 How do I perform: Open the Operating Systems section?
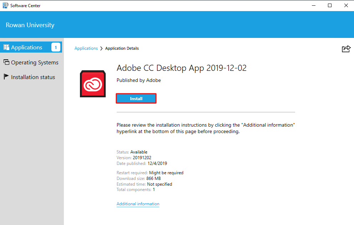tap(35, 62)
